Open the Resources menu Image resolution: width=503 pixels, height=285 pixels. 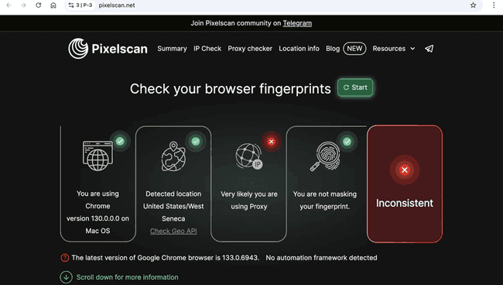[x=394, y=49]
